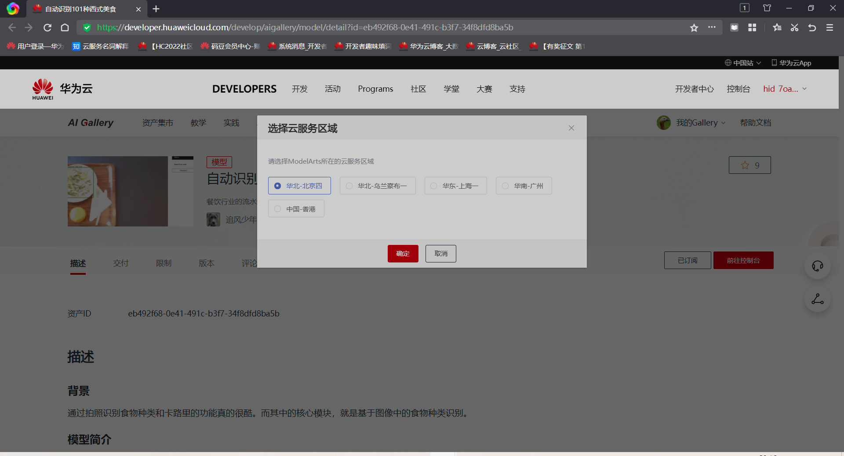Viewport: 844px width, 456px height.
Task: Open the 码豆会员中心 bookmark
Action: point(231,46)
